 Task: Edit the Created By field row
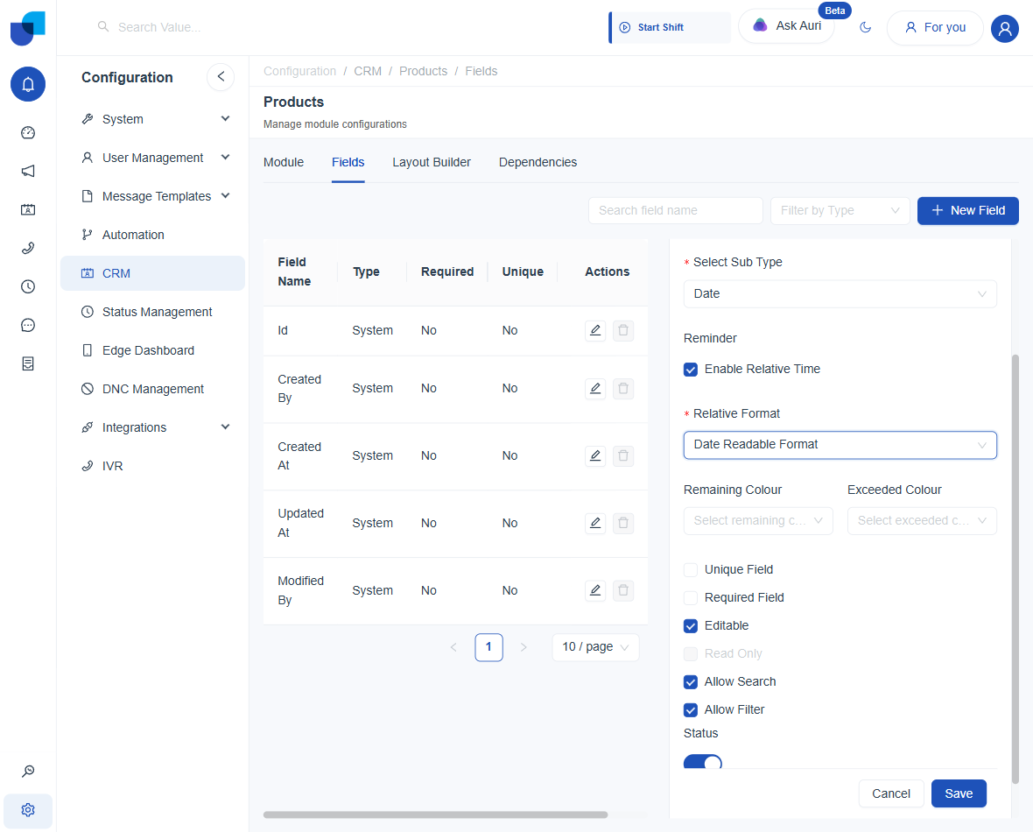pos(595,388)
